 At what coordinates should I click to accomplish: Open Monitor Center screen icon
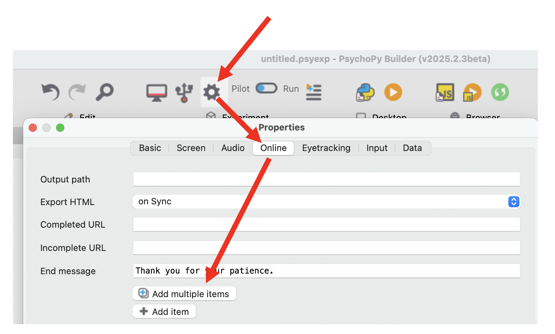157,92
